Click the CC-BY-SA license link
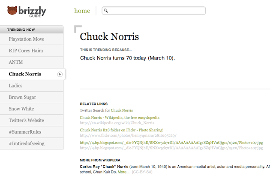The width and height of the screenshot is (270, 182). point(142,172)
